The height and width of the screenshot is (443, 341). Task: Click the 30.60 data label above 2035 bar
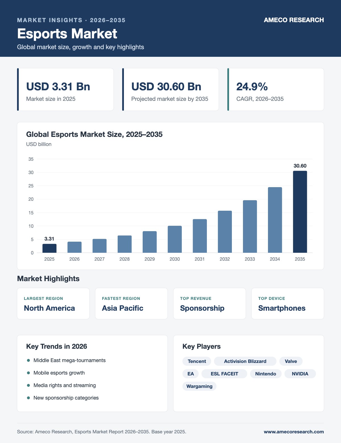(x=300, y=166)
